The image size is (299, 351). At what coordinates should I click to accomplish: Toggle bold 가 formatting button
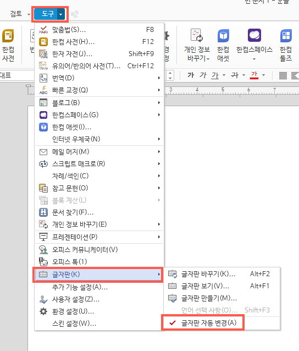(191, 75)
